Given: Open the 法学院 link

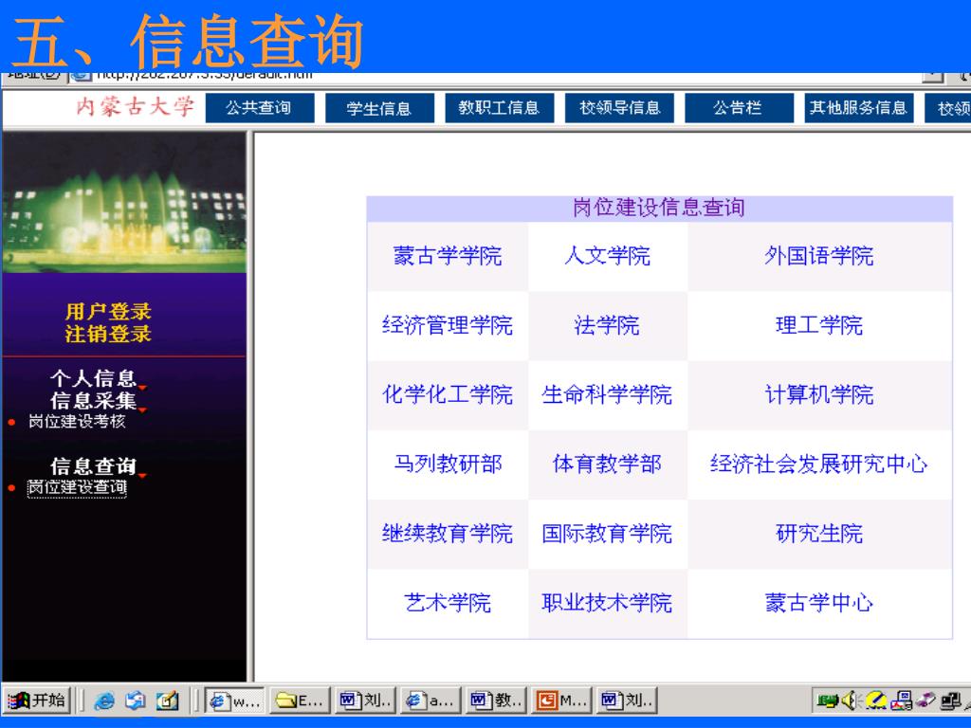Looking at the screenshot, I should 608,325.
